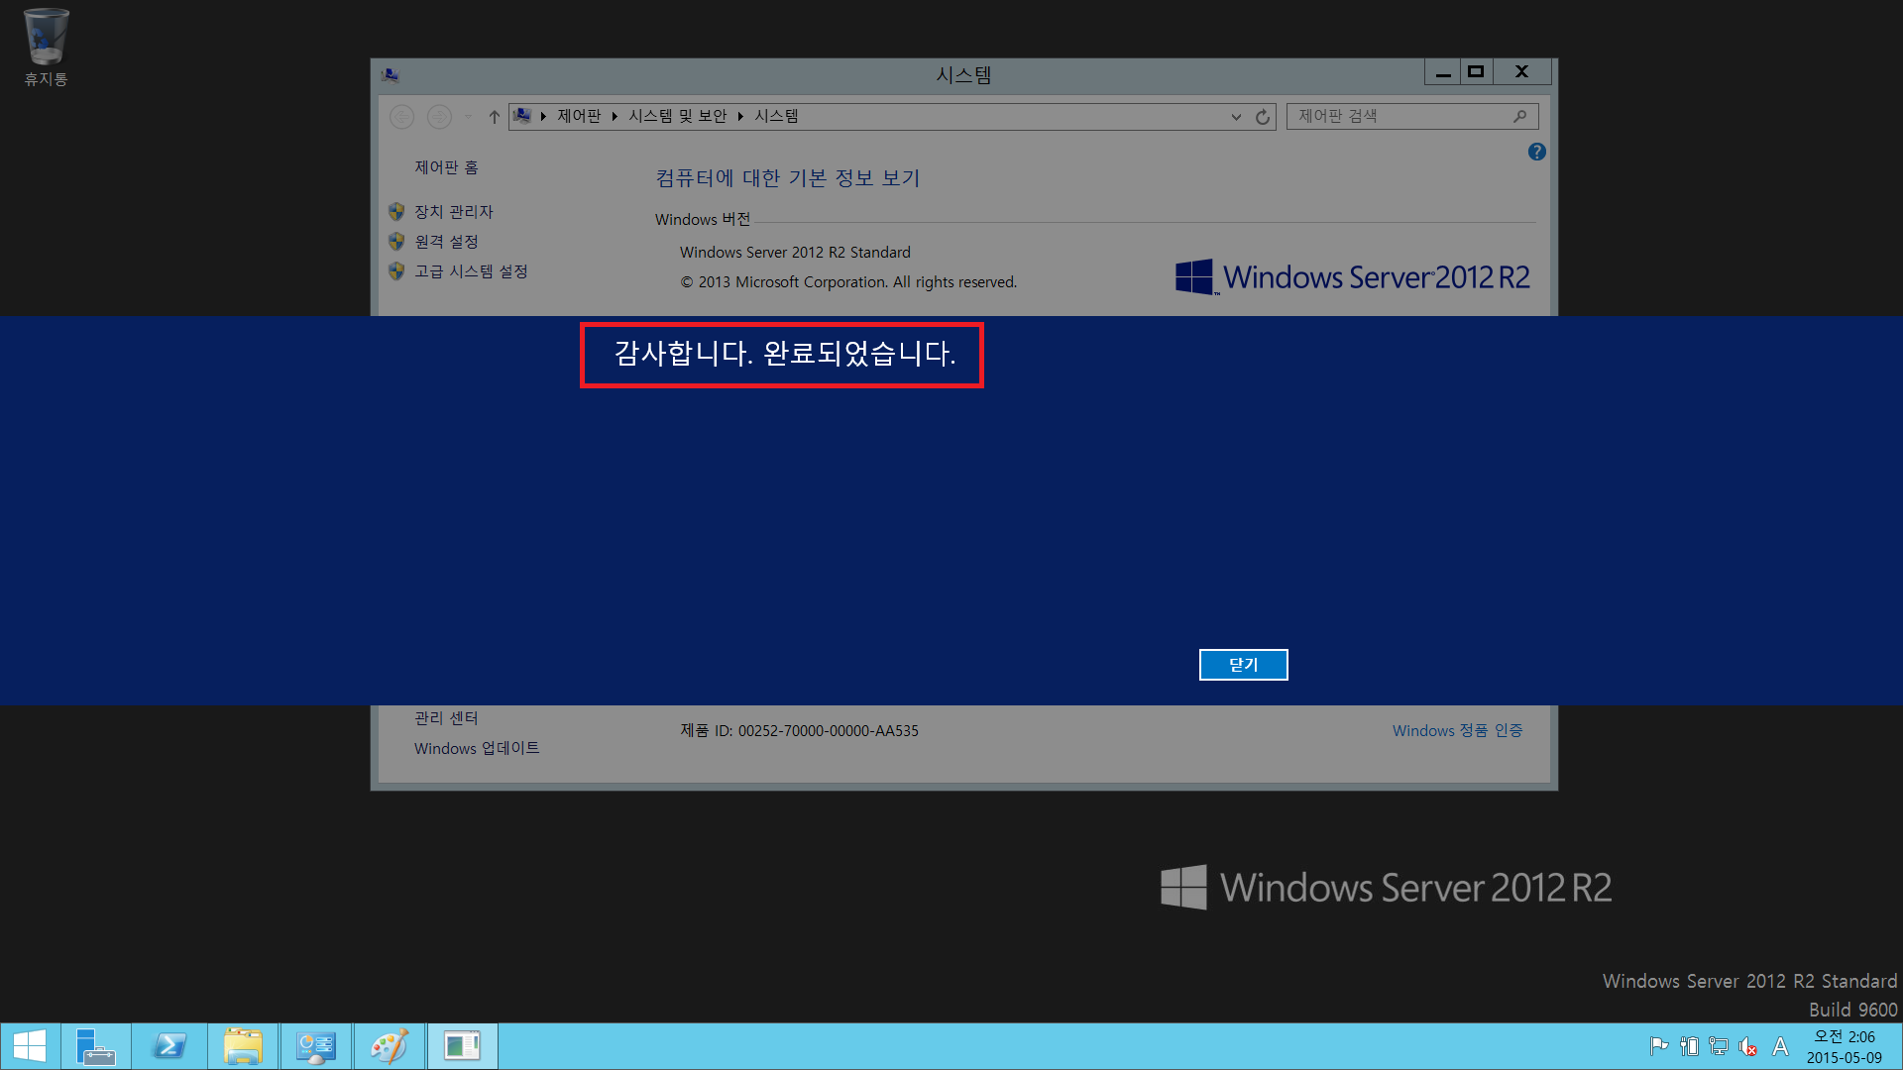This screenshot has height=1070, width=1903.
Task: Launch Server Manager from the taskbar
Action: pos(96,1046)
